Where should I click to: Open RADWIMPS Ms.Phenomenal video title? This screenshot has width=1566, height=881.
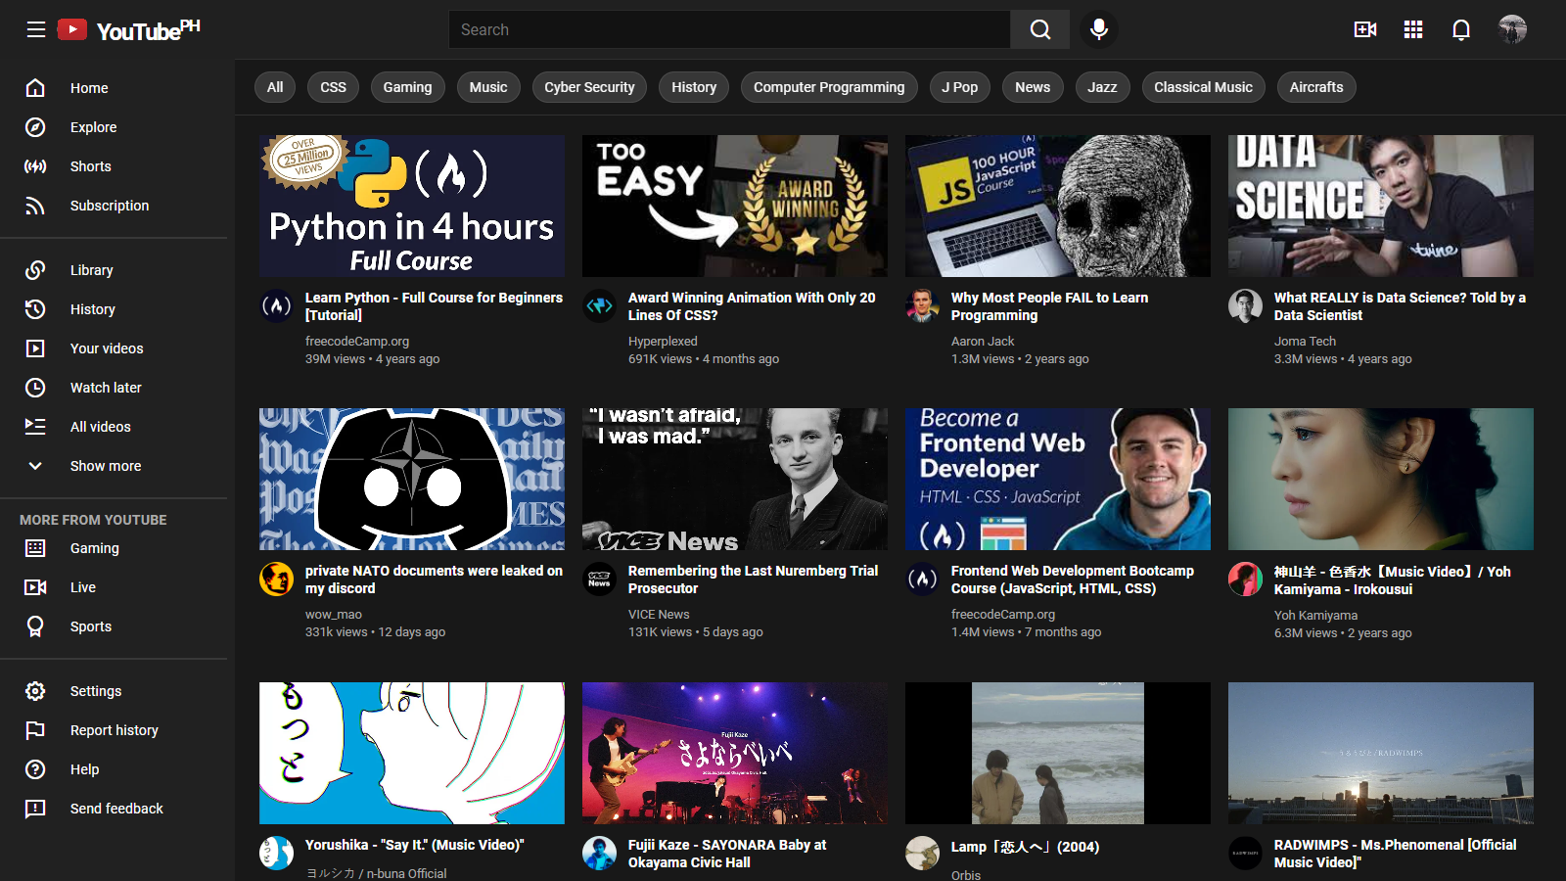(x=1395, y=854)
